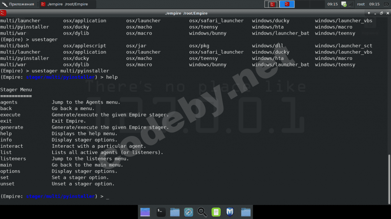
Task: Switch to the first workspace thumbnail
Action: pyautogui.click(x=272, y=4)
